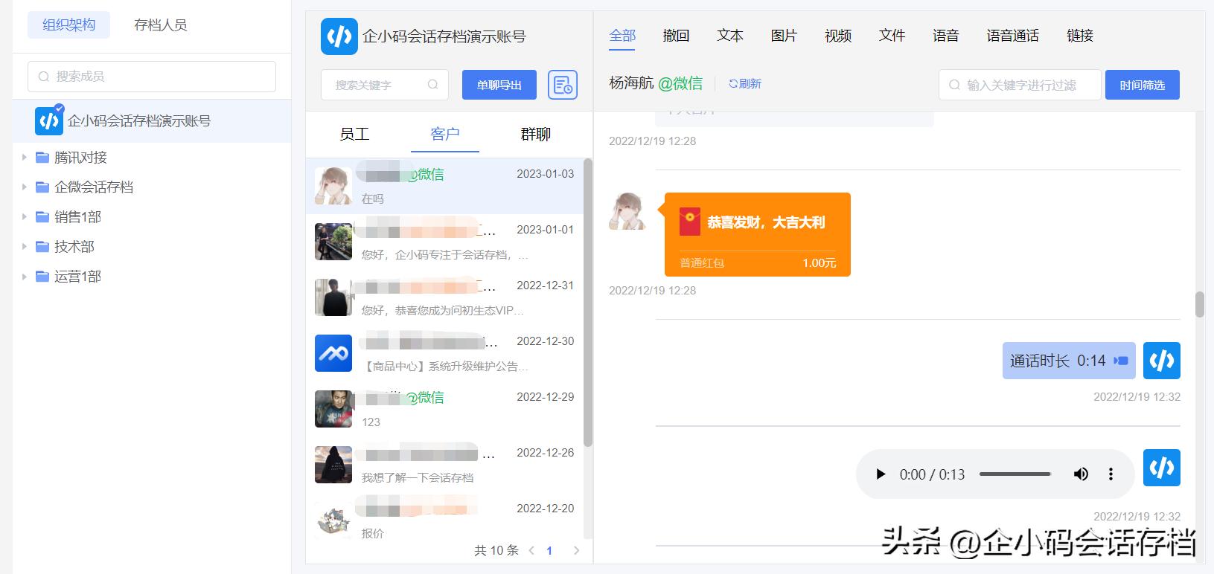
Task: Open the 恭喜发财，大吉大利 red packet
Action: 757,235
